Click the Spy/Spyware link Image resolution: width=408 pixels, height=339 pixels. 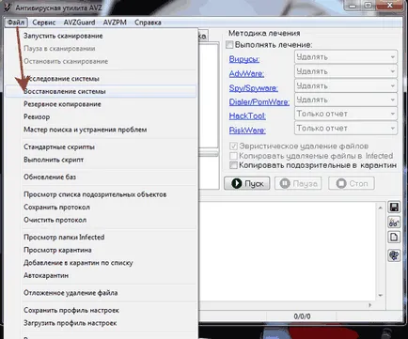click(253, 88)
